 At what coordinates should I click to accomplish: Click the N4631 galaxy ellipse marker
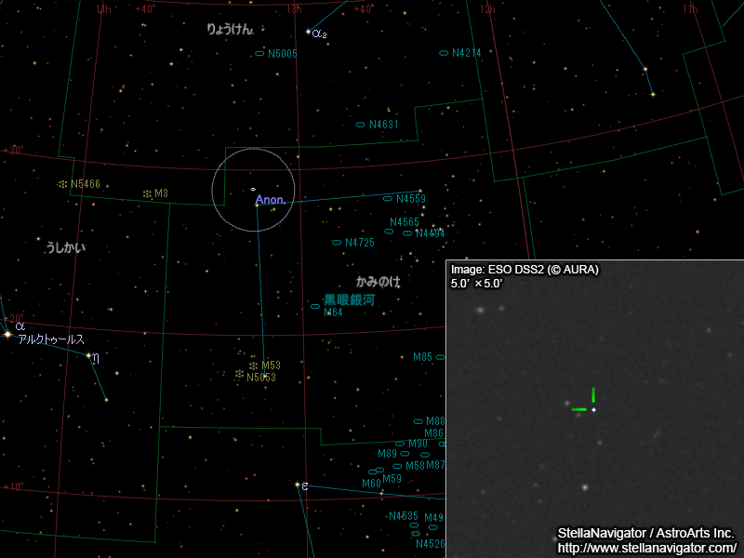coord(361,125)
